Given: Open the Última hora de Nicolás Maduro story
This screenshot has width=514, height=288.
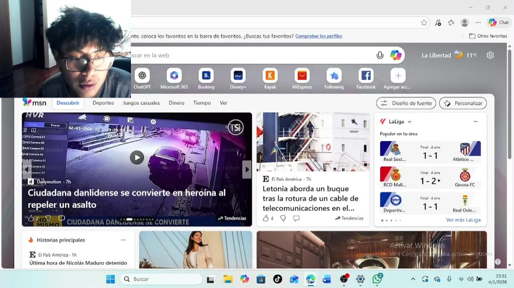Looking at the screenshot, I should 78,263.
